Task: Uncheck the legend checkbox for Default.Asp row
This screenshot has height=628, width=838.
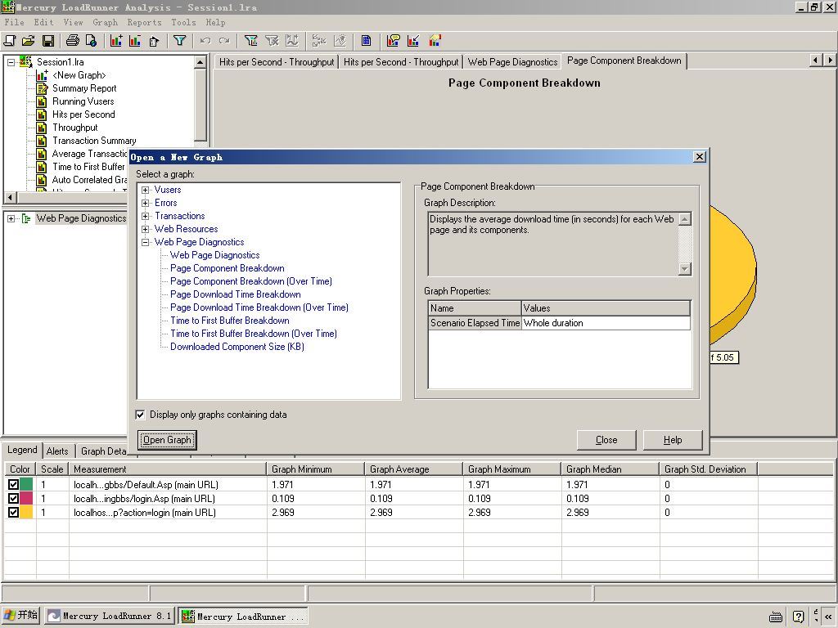Action: (x=13, y=484)
